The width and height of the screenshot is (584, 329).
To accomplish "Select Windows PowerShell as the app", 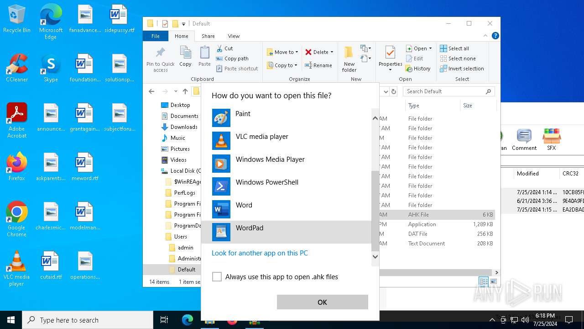I will pyautogui.click(x=286, y=186).
